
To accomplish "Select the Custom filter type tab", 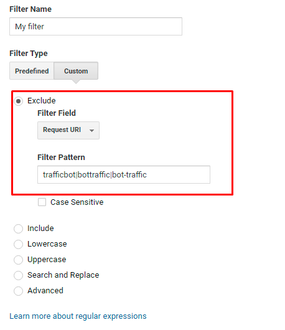I will [76, 71].
